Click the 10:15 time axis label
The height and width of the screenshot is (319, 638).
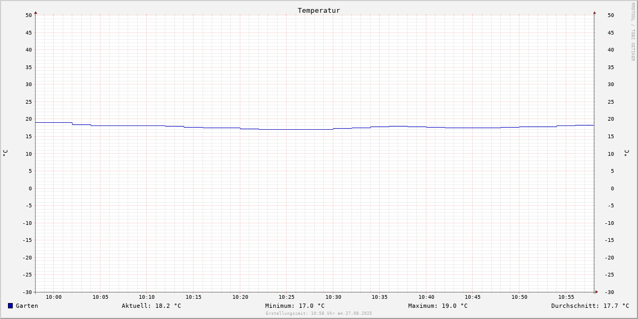pos(194,297)
